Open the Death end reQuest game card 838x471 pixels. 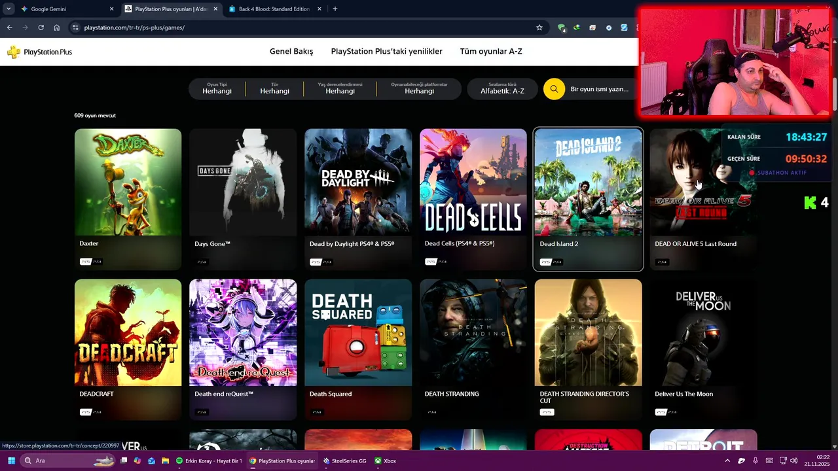pyautogui.click(x=243, y=350)
